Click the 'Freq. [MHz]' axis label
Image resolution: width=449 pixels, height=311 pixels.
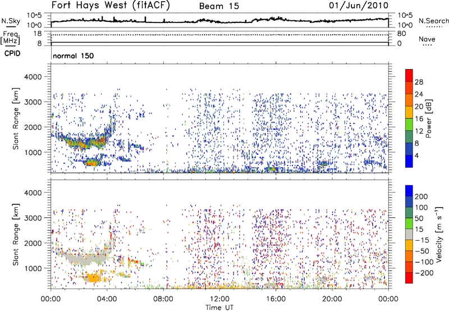[x=11, y=38]
